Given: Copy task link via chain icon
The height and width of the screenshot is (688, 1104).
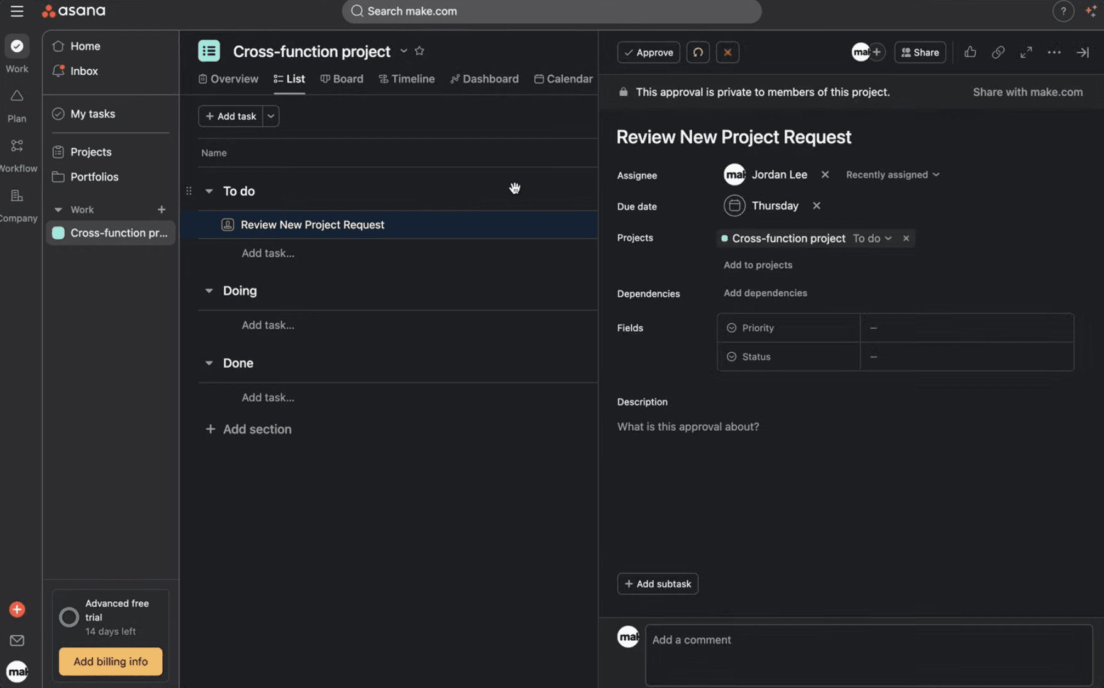Looking at the screenshot, I should [998, 52].
